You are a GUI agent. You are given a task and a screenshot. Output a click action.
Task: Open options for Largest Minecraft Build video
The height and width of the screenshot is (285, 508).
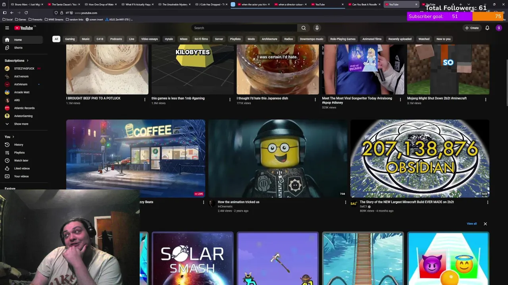(487, 202)
